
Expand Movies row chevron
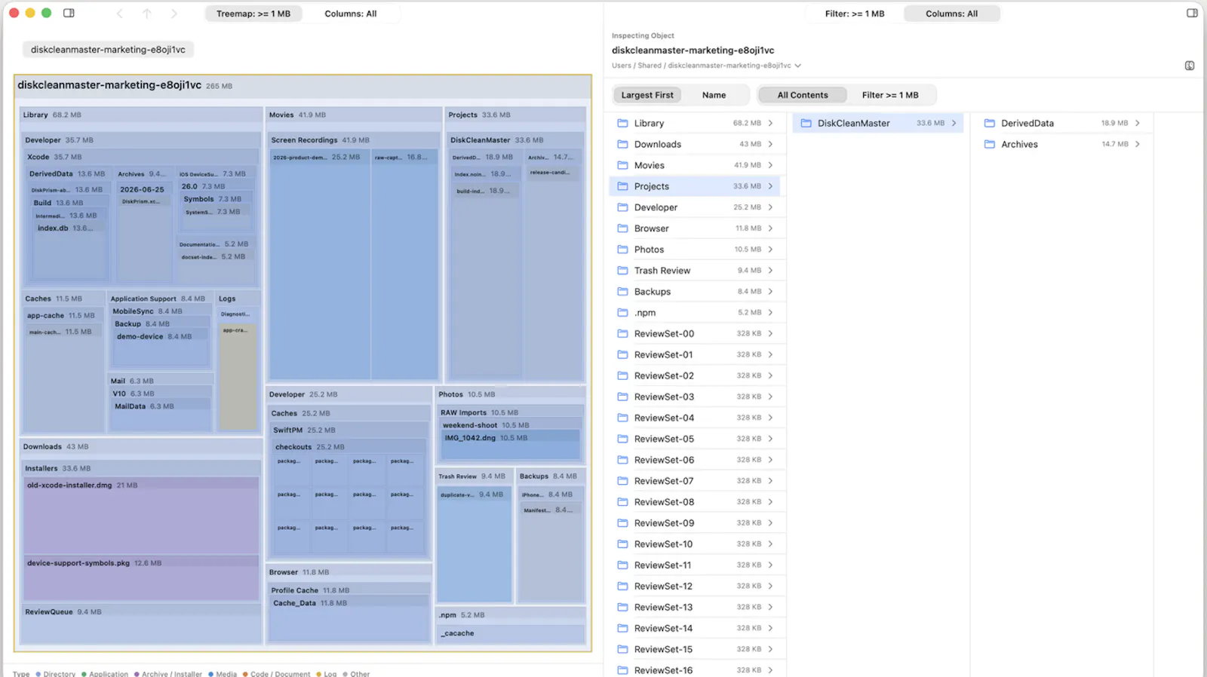click(770, 165)
